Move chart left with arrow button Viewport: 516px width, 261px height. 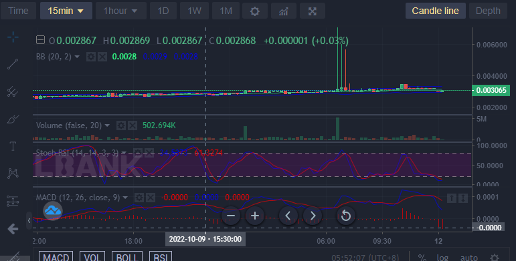(x=288, y=216)
